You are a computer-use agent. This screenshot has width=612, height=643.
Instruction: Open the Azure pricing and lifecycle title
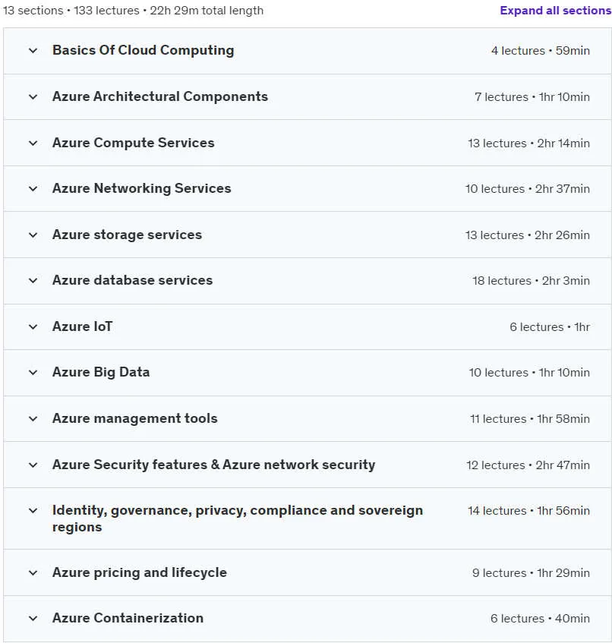pyautogui.click(x=140, y=572)
